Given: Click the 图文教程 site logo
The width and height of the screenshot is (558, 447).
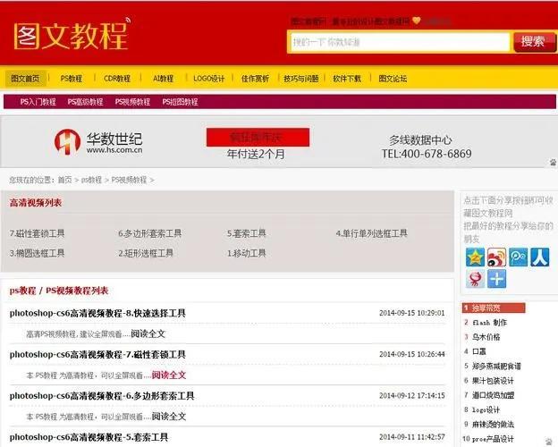Looking at the screenshot, I should [x=72, y=35].
